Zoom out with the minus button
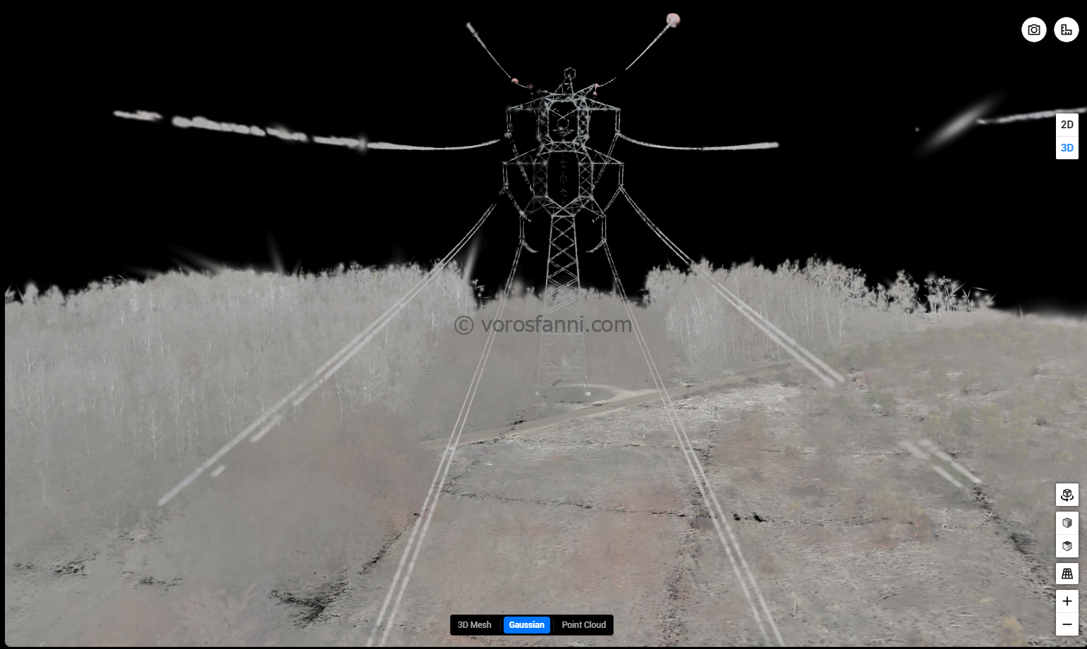This screenshot has height=649, width=1087. coord(1067,624)
